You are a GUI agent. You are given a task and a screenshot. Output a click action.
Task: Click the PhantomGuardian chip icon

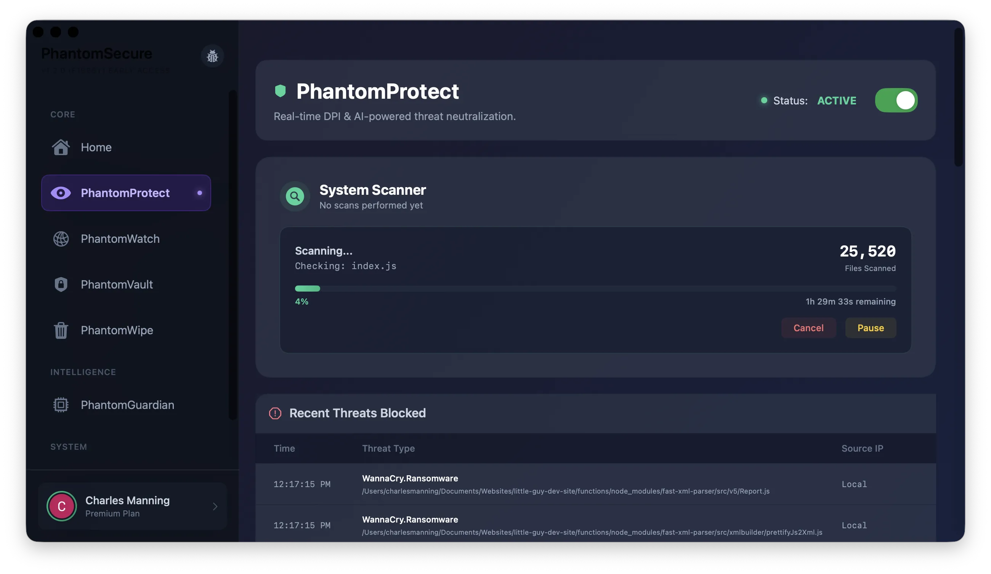(60, 404)
